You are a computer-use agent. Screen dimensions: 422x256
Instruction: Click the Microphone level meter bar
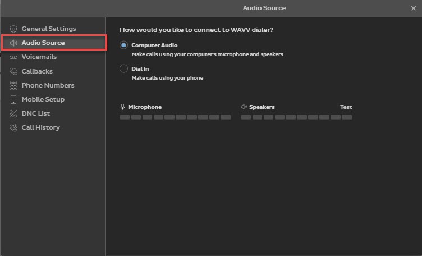(175, 117)
